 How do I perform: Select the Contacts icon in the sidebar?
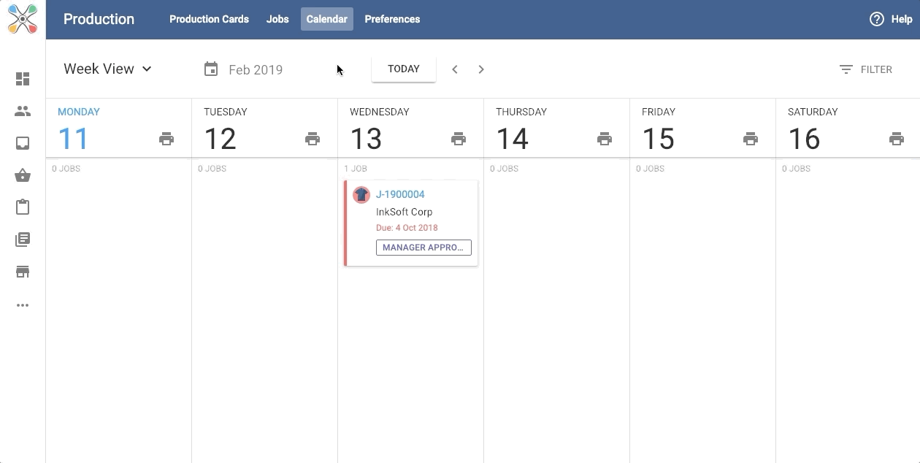(x=23, y=111)
